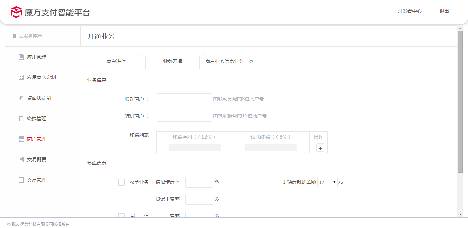
Task: Tick the 微信 business checkbox
Action: (121, 216)
